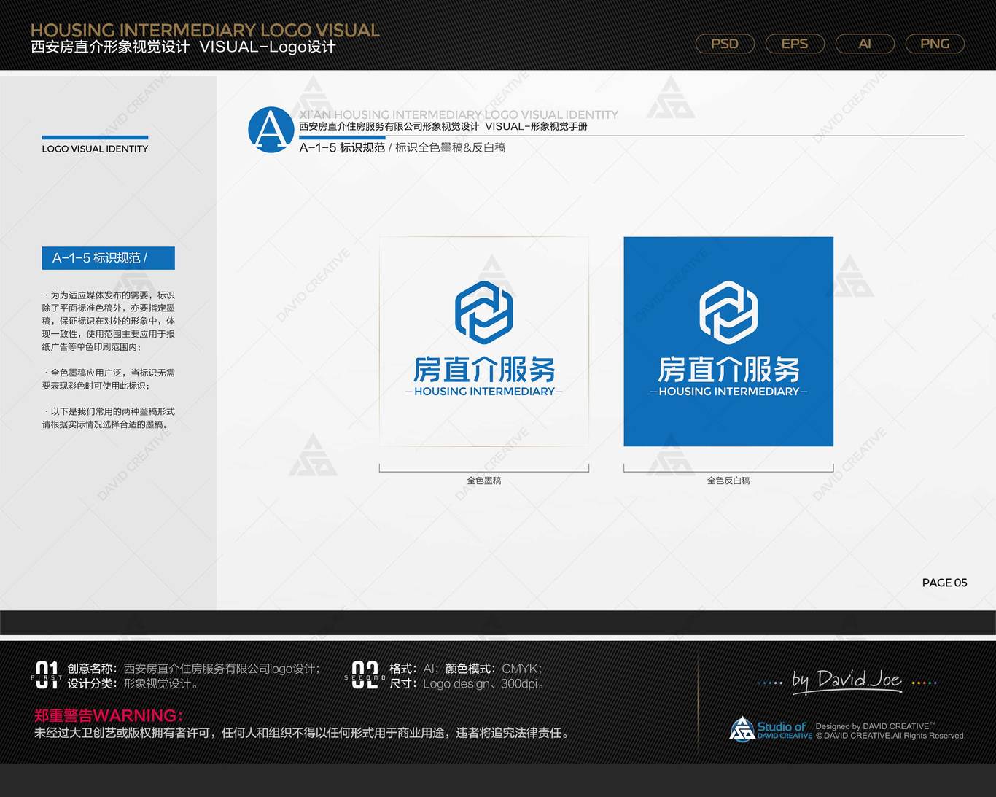Click 'XI'AN HOUSING INTERMEDIARY LOGO VISUAL IDENTITY' heading
Image resolution: width=996 pixels, height=797 pixels.
coord(459,114)
